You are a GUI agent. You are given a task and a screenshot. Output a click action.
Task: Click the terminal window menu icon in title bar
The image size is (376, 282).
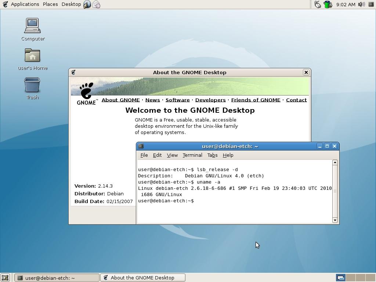pos(141,146)
